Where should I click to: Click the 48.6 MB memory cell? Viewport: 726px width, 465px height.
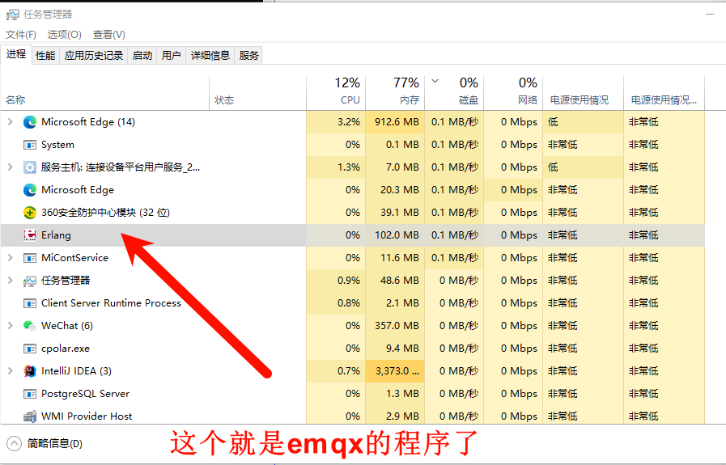coord(395,281)
